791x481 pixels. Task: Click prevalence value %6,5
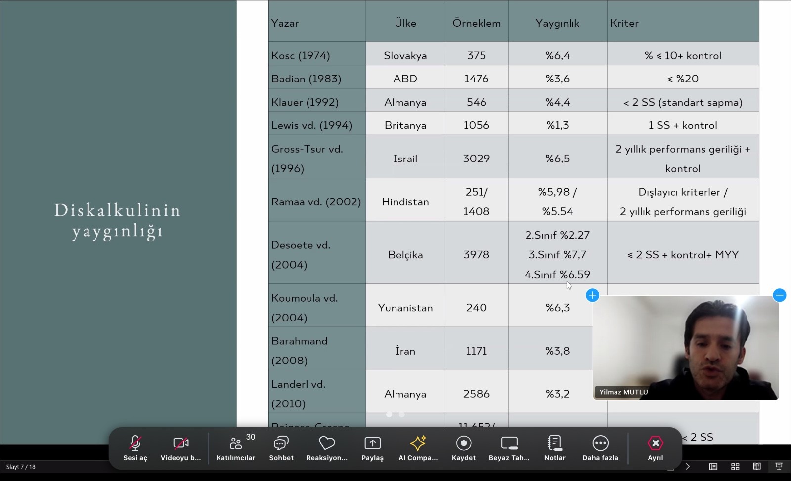tap(558, 159)
